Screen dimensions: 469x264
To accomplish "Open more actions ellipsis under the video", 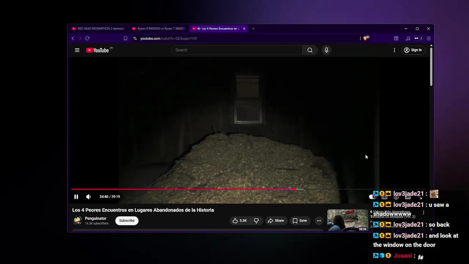I will click(x=319, y=221).
